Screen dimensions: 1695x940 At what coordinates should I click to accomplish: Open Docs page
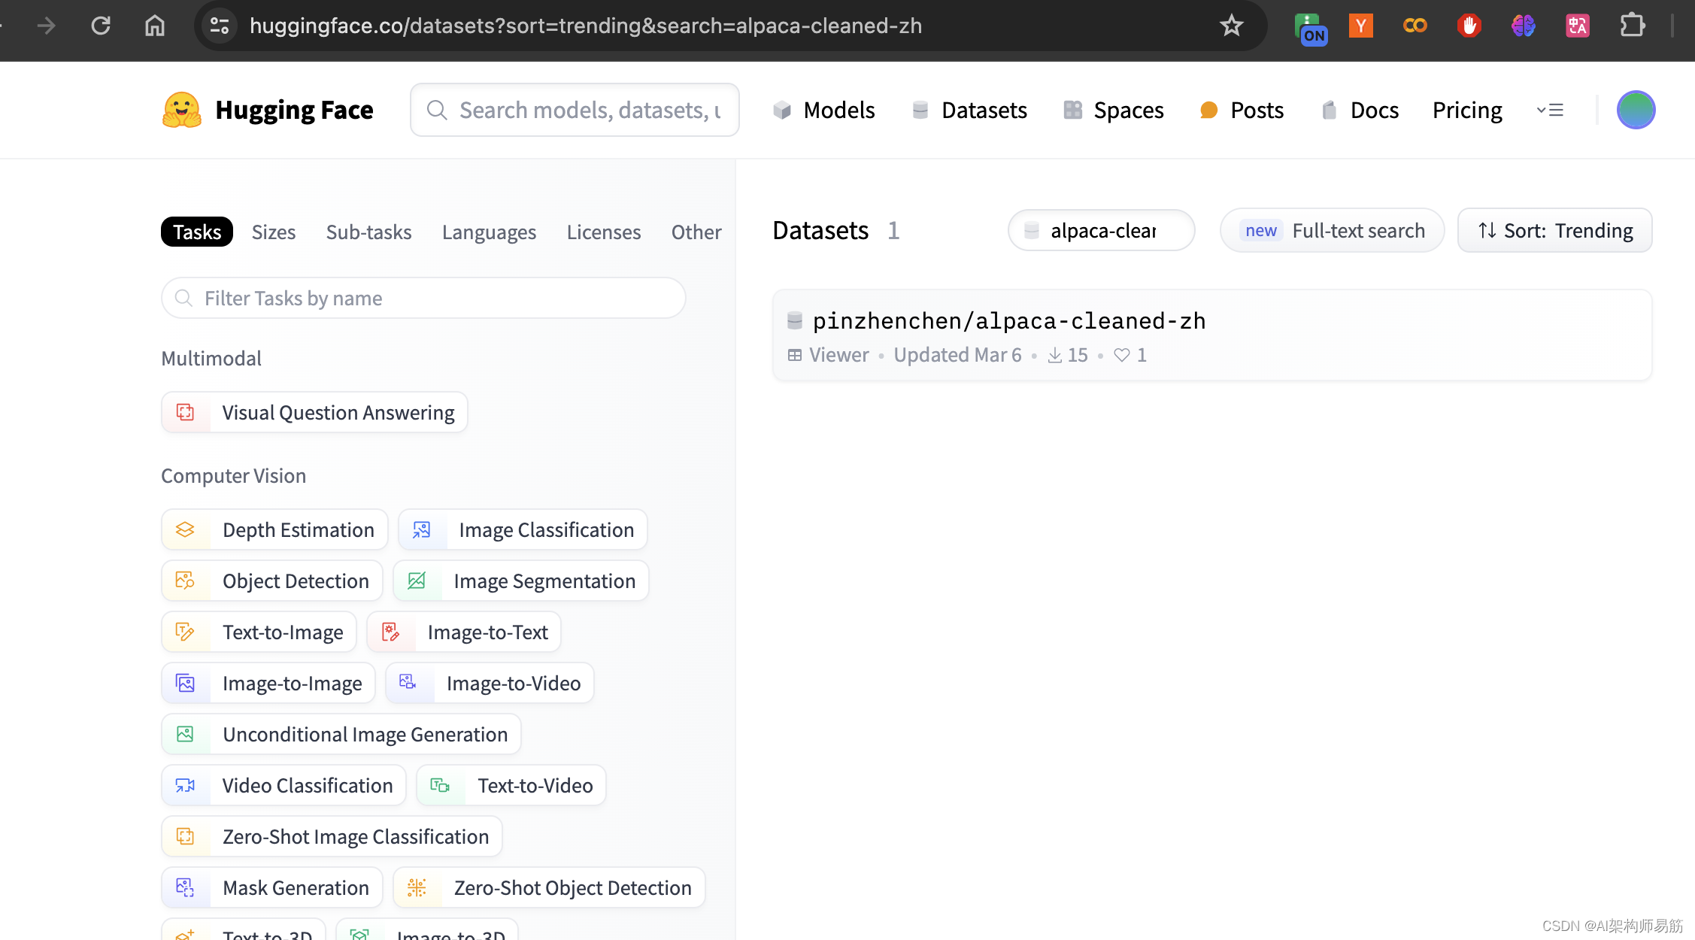point(1360,110)
